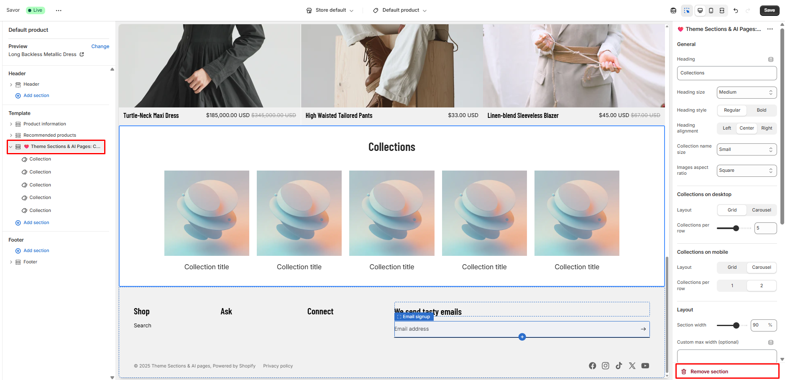Screen dimensions: 785x380
Task: Switch to fullscreen width preview
Action: [x=722, y=10]
